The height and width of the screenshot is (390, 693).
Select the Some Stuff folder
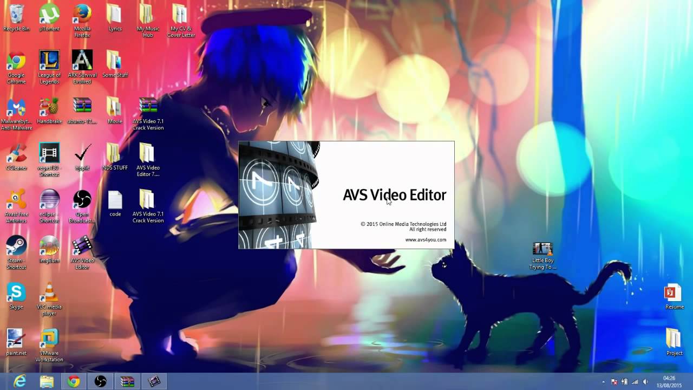pos(115,64)
